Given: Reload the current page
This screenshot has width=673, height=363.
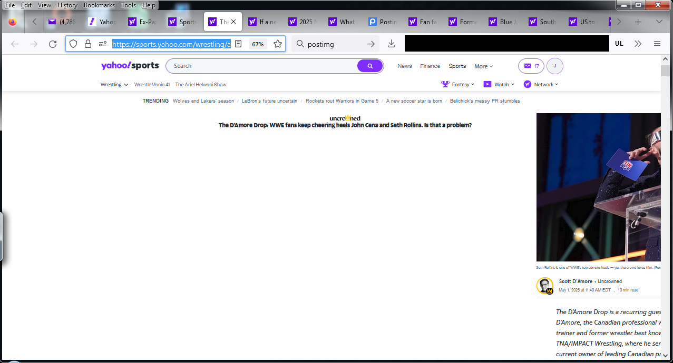Looking at the screenshot, I should [53, 44].
